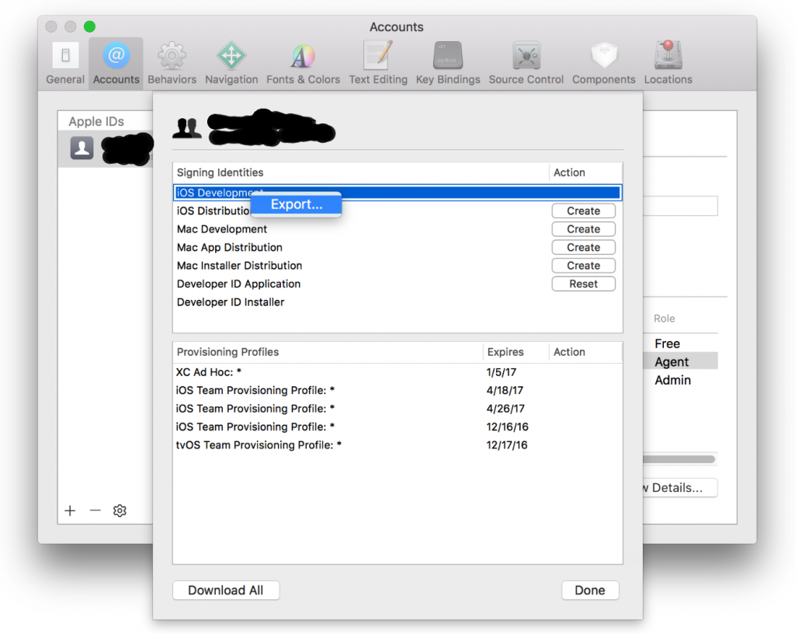Click Create for iOS Distribution
The width and height of the screenshot is (795, 634).
click(584, 211)
